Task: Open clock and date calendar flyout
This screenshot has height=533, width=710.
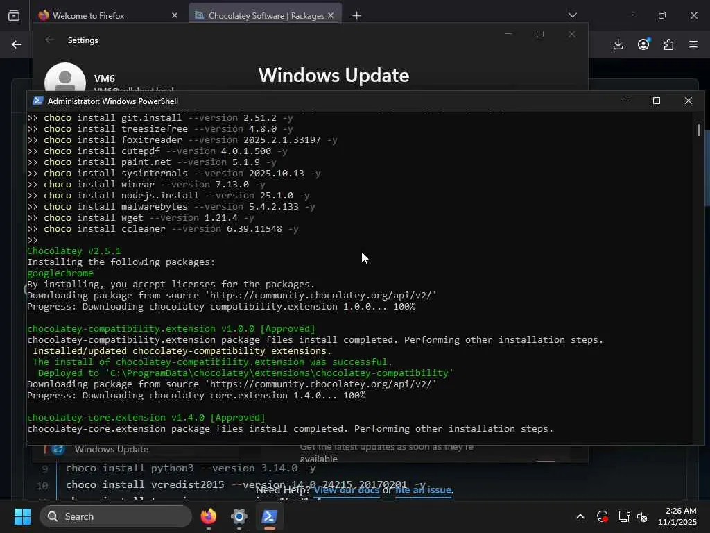Action: pos(677,516)
